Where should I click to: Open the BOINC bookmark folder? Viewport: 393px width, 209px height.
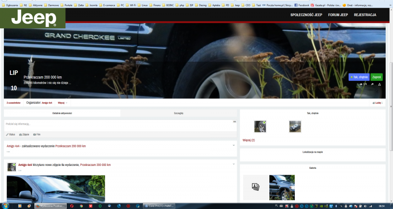click(168, 5)
